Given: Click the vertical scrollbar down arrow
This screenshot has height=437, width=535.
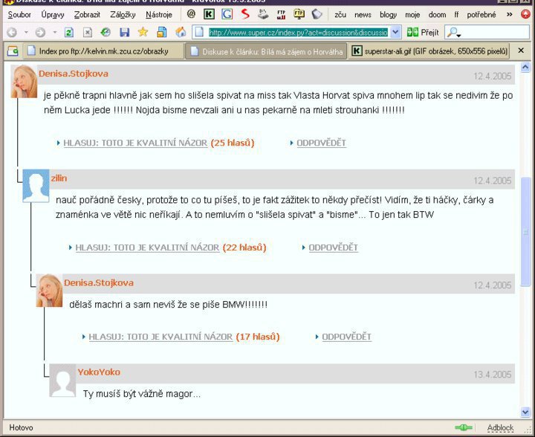Looking at the screenshot, I should point(526,412).
